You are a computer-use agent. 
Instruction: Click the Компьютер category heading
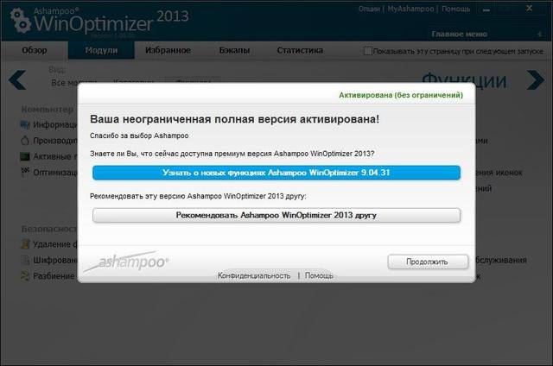[49, 110]
